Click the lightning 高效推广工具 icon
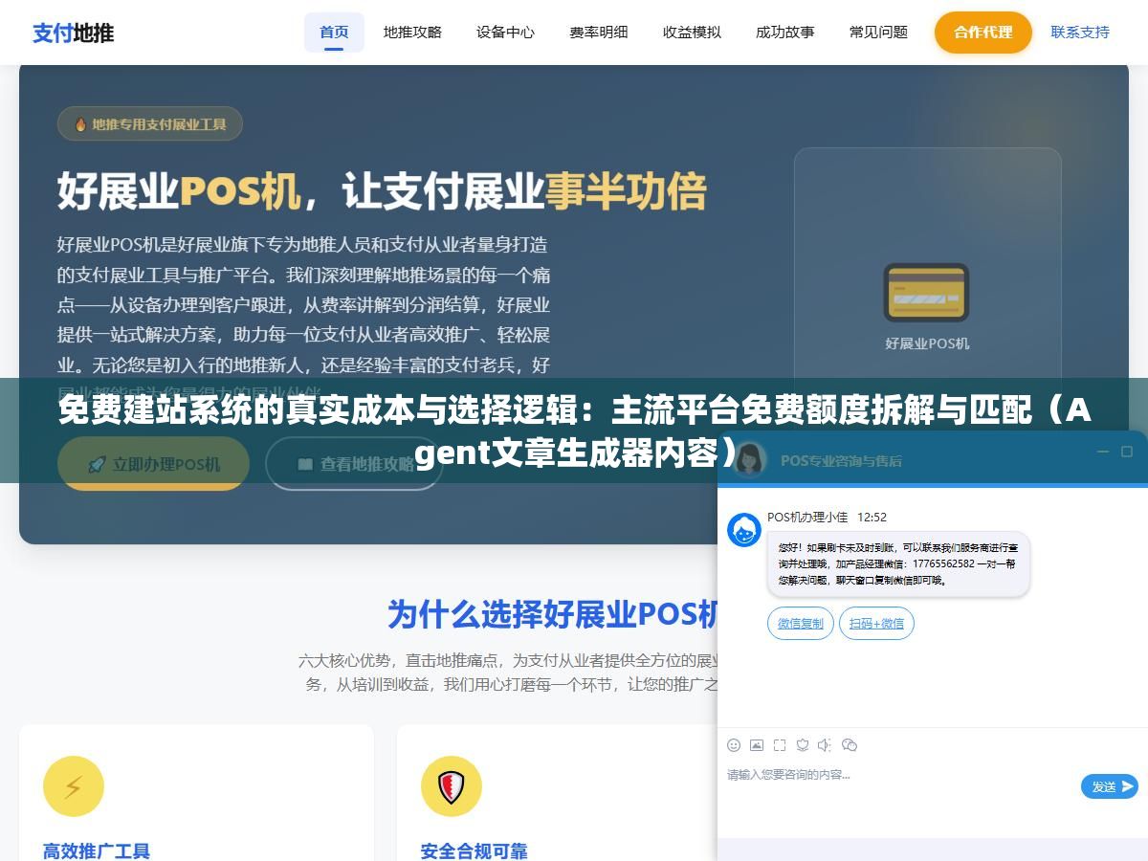The height and width of the screenshot is (861, 1148). (74, 786)
